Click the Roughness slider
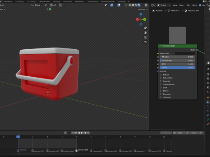The width and height of the screenshot is (210, 157). 177,61
